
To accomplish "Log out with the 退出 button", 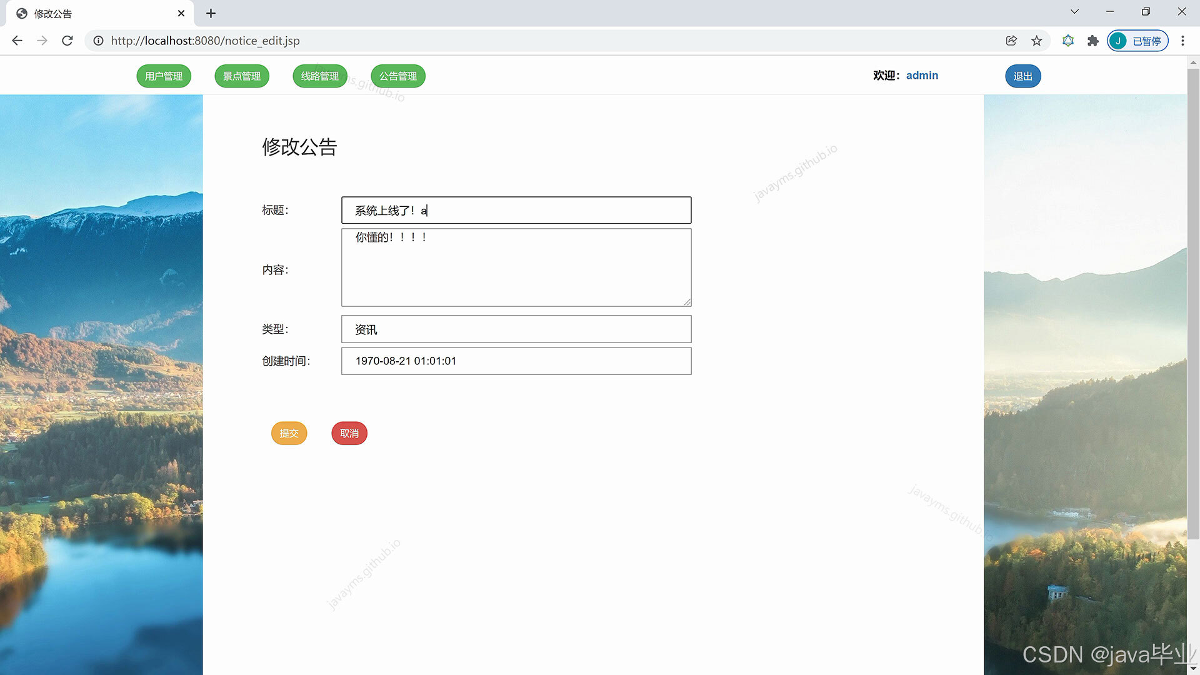I will coord(1022,76).
